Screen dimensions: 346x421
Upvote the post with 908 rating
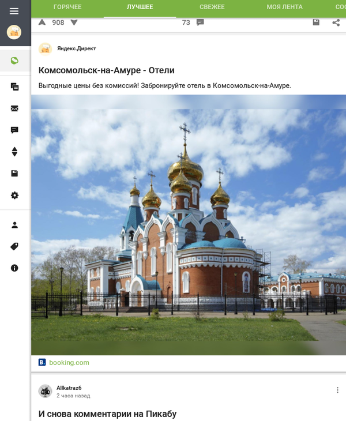click(x=42, y=22)
